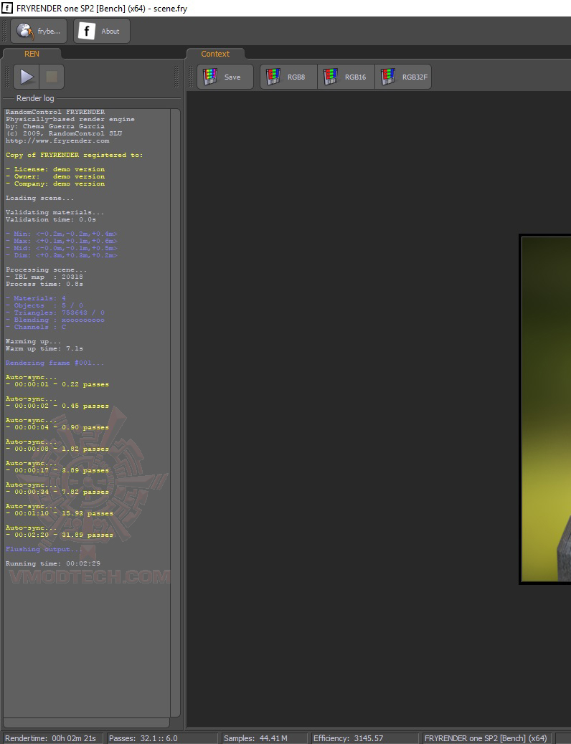Click the http://www.fryrender.com log line
Image resolution: width=571 pixels, height=744 pixels.
(57, 141)
